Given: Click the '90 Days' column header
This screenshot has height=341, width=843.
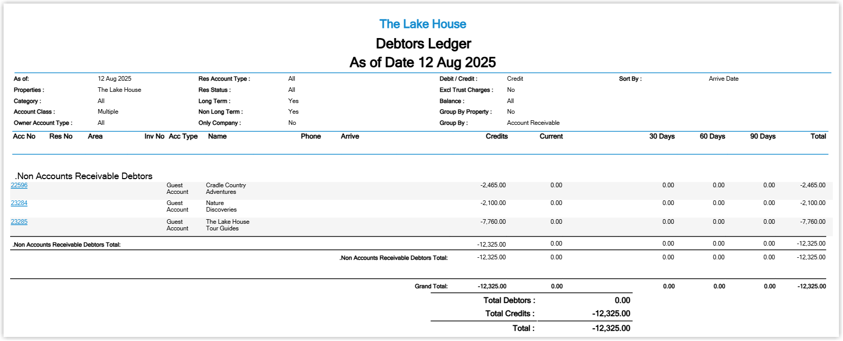Looking at the screenshot, I should (763, 137).
